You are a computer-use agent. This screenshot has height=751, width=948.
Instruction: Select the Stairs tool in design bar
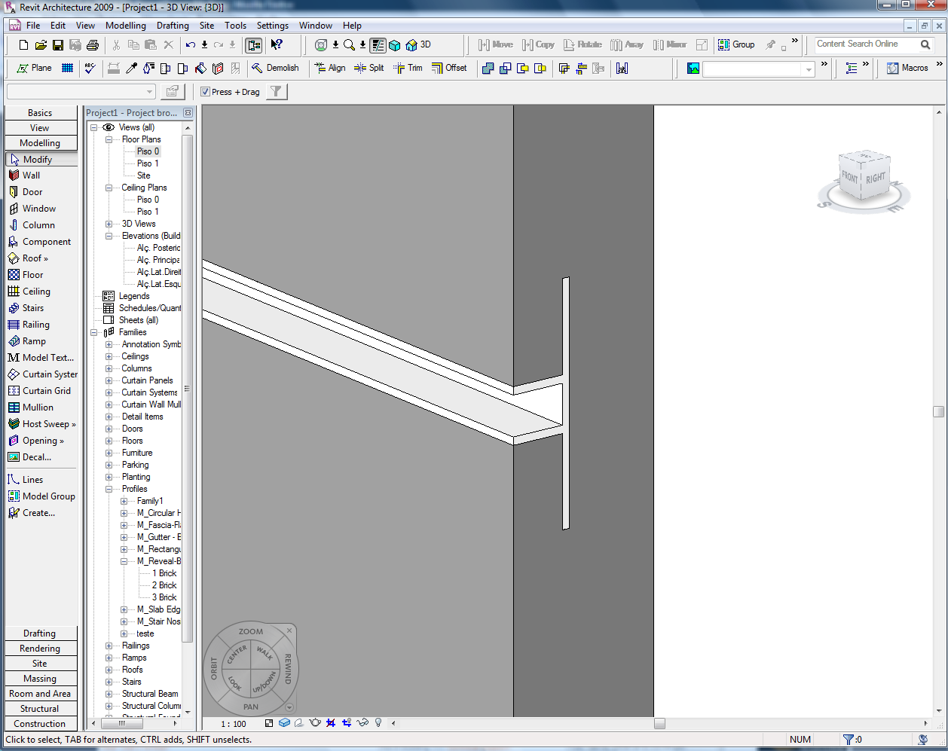26,308
